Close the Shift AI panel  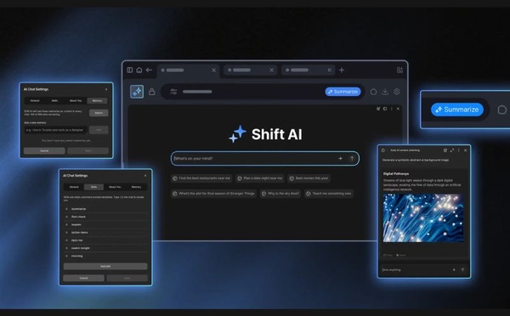point(398,109)
